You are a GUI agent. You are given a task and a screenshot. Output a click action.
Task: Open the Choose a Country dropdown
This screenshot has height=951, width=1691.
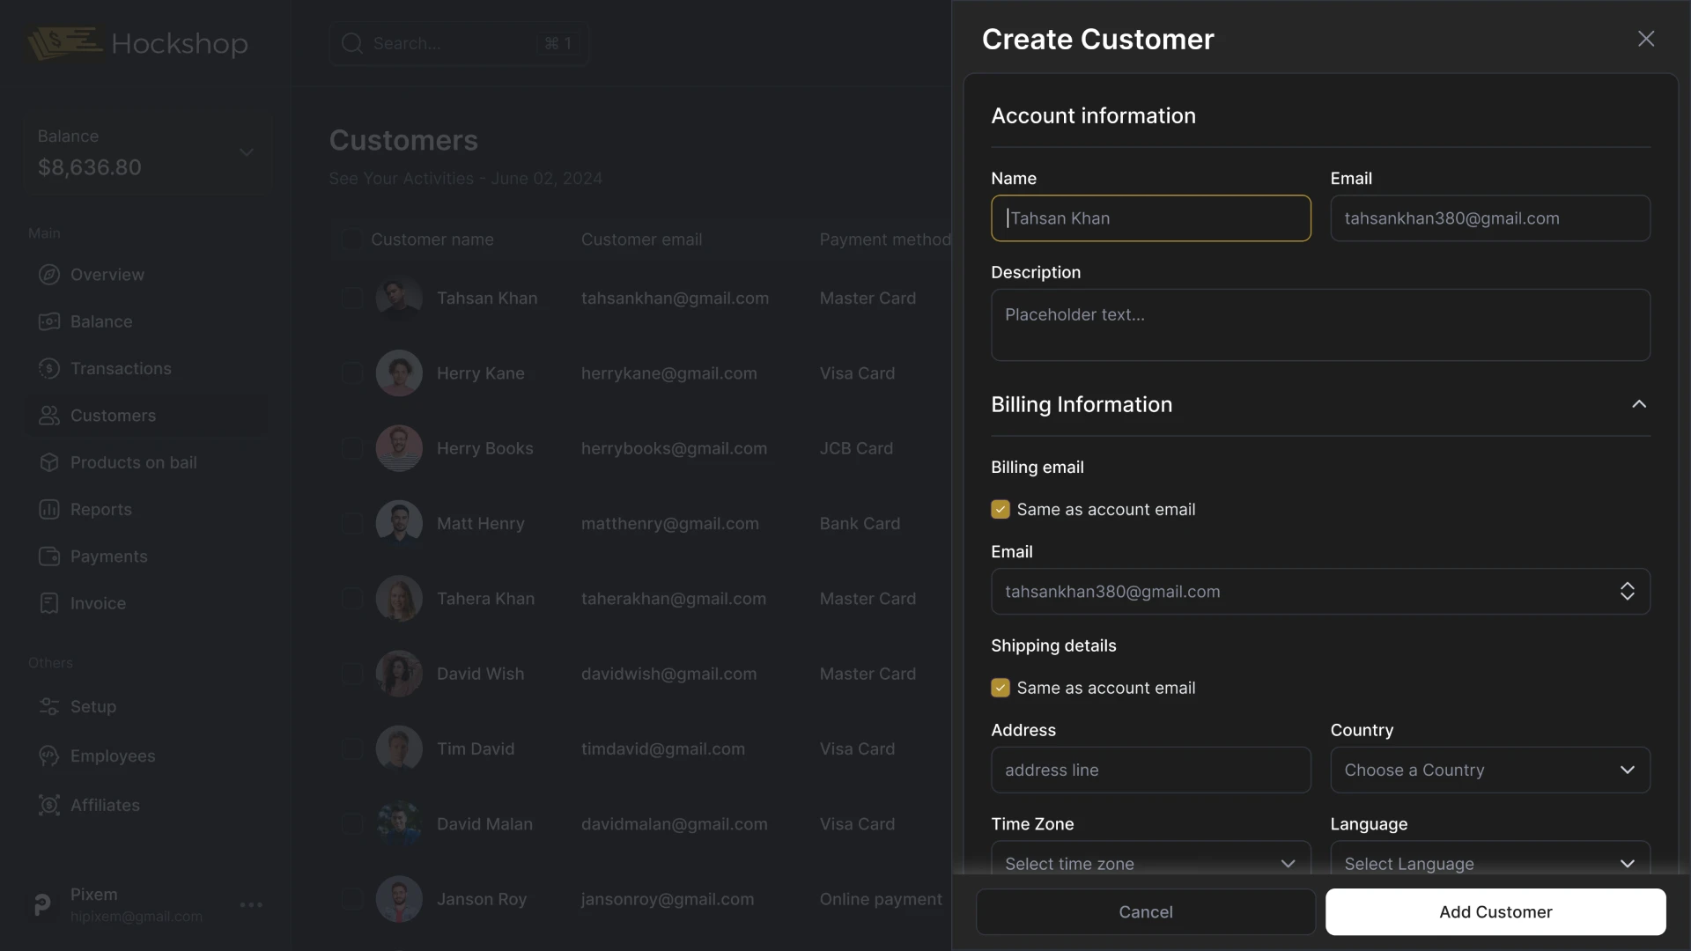tap(1491, 770)
